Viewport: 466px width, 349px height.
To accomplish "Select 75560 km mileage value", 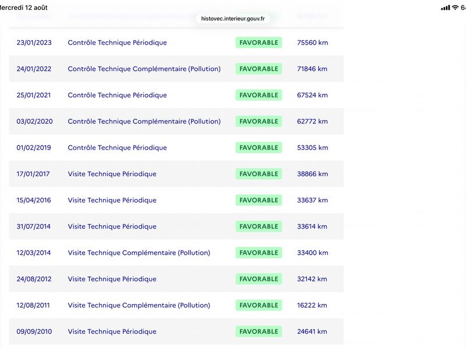I will pos(312,42).
